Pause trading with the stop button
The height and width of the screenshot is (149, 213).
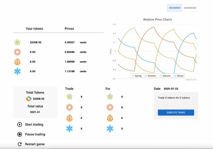[x=20, y=134]
